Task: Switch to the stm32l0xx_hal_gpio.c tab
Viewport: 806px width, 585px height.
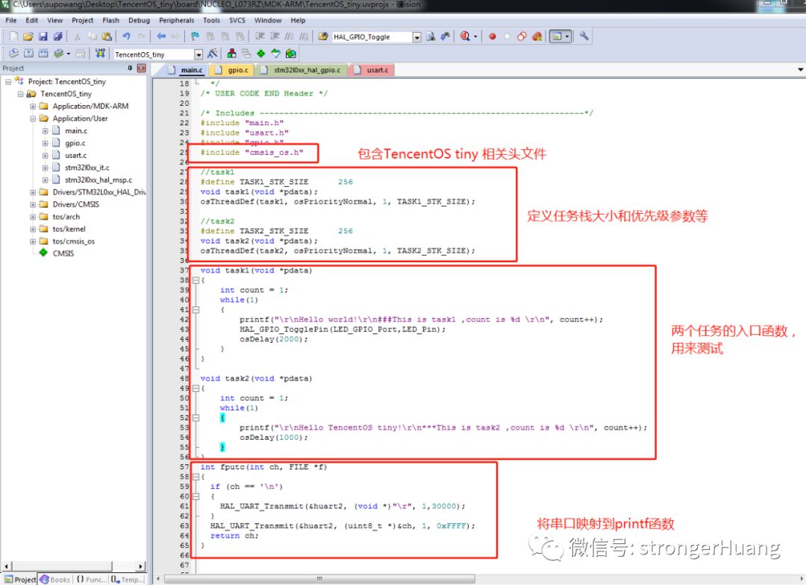Action: click(302, 70)
